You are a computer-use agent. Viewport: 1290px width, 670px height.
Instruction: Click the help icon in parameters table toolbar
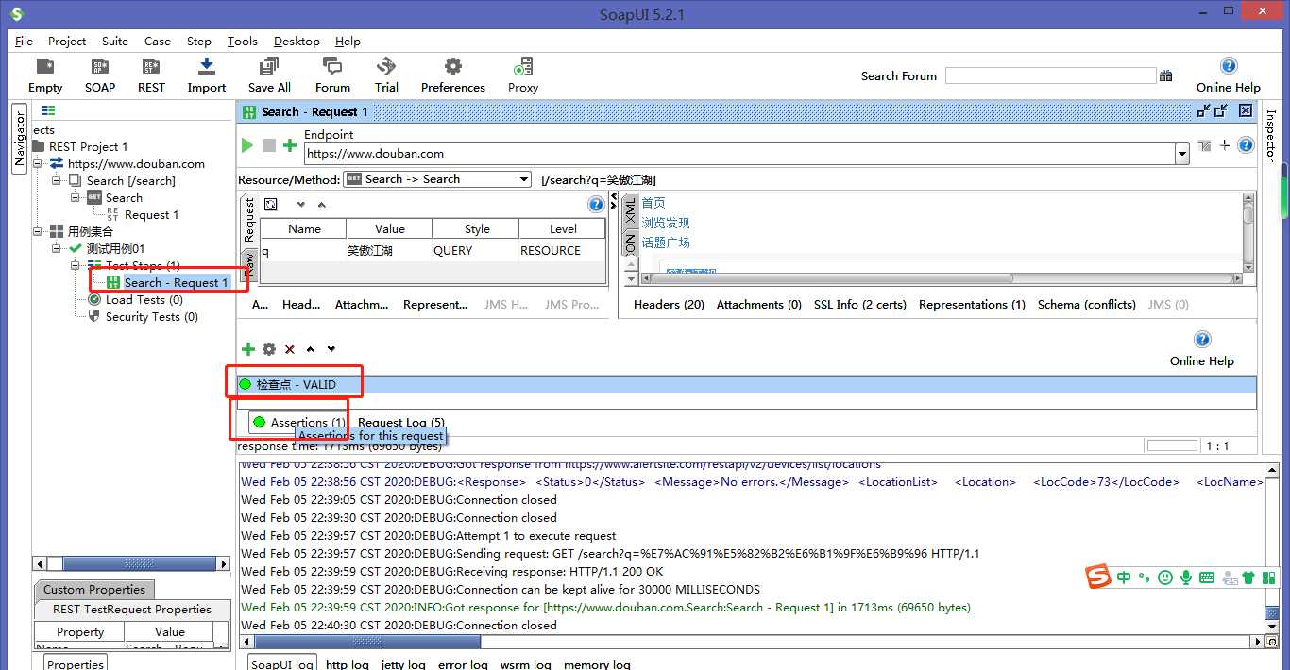[x=596, y=205]
